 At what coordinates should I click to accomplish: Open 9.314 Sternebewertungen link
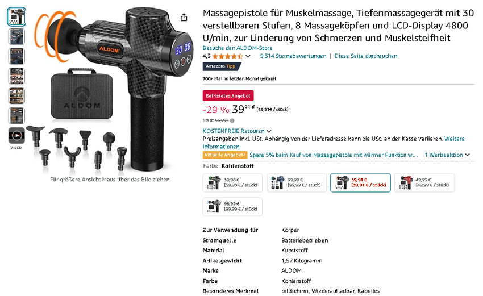[293, 56]
